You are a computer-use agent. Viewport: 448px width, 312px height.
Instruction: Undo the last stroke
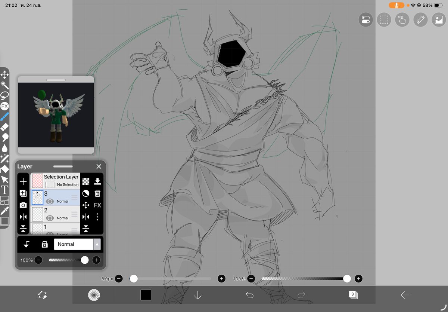tap(249, 295)
